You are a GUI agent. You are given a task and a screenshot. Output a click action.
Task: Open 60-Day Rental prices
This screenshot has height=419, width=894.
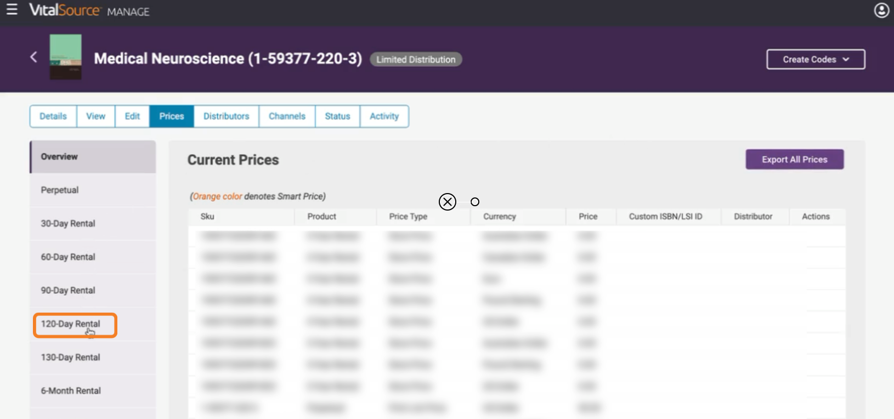93,257
